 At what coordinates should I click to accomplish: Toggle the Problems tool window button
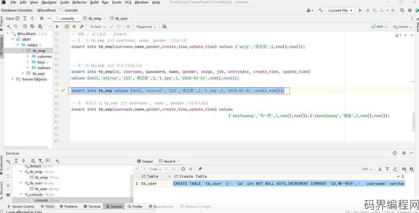[69, 206]
